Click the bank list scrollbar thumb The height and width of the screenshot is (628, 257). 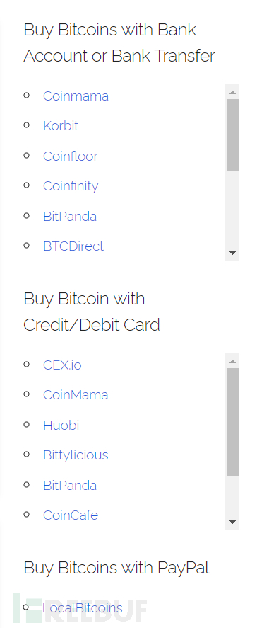point(232,135)
